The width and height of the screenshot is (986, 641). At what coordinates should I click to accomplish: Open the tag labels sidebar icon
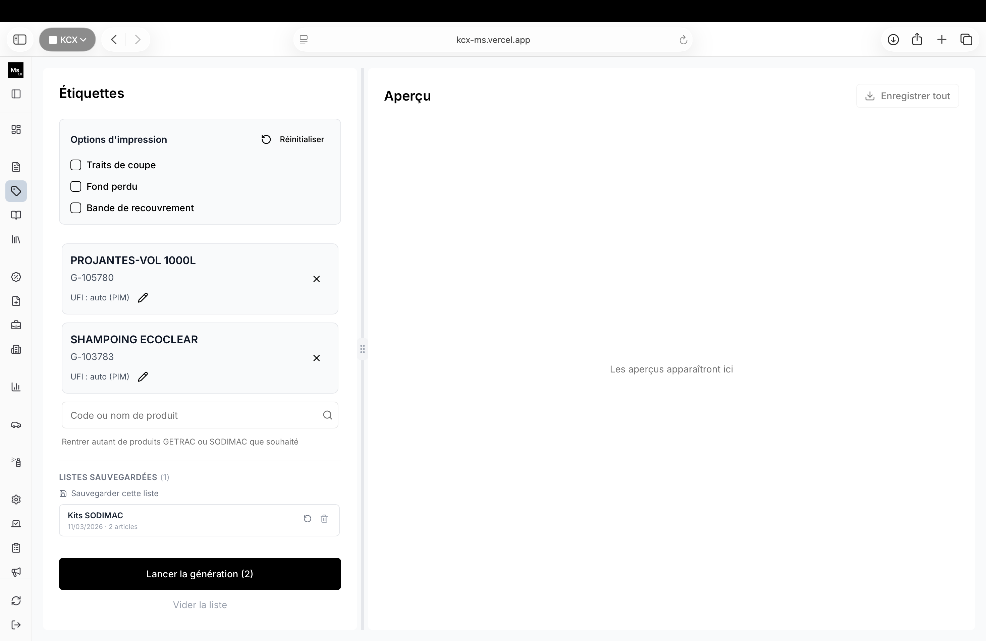[x=16, y=191]
